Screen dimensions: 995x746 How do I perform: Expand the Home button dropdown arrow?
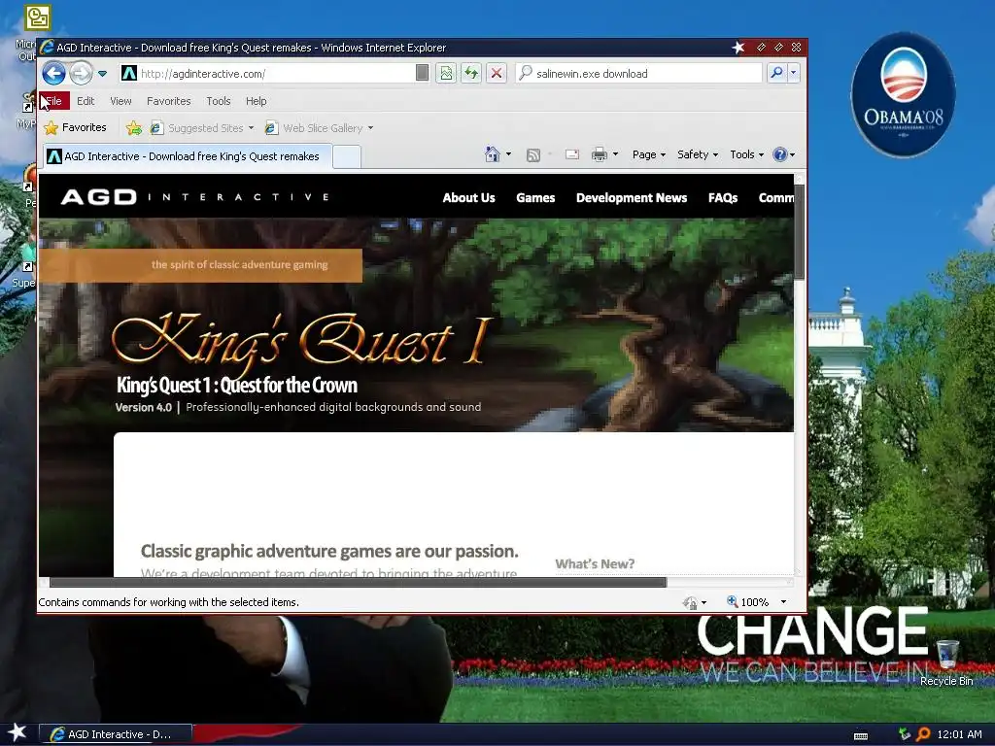[508, 154]
